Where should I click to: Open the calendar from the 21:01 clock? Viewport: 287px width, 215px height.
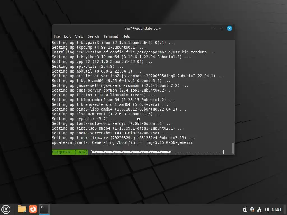click(276, 209)
